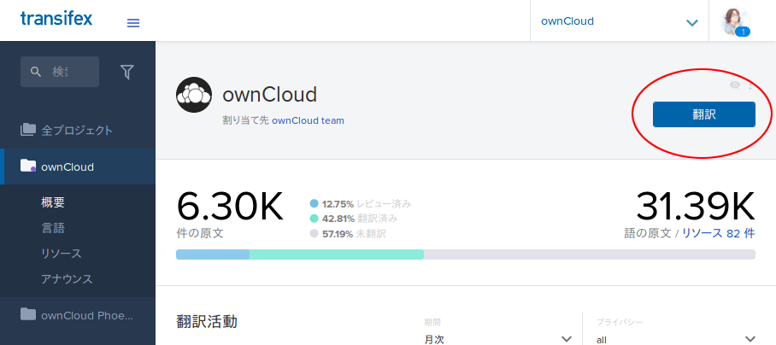
Task: Open the リソース section
Action: (x=62, y=254)
